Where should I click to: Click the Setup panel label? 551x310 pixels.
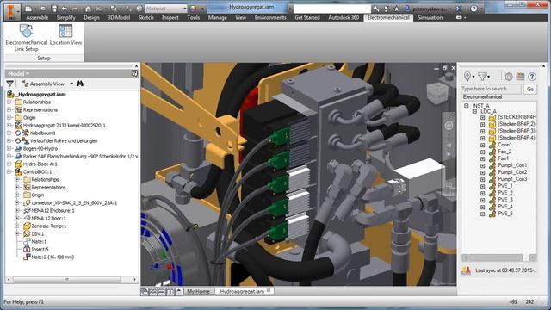click(x=44, y=58)
